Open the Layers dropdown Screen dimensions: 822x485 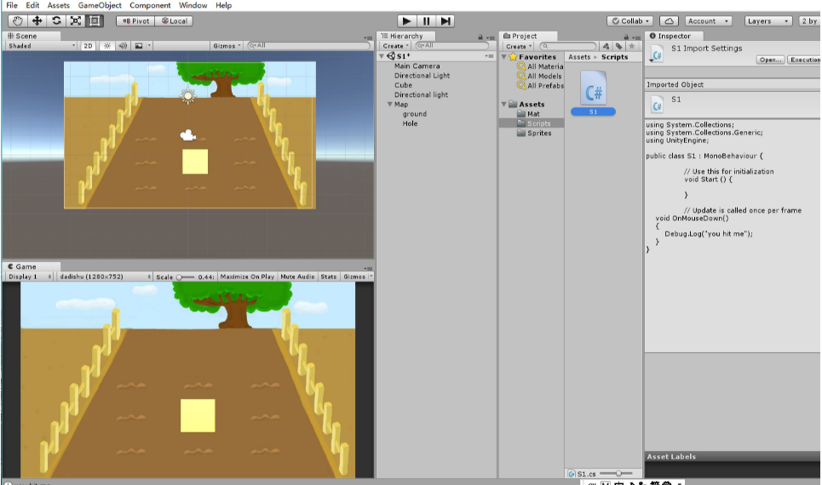(768, 21)
